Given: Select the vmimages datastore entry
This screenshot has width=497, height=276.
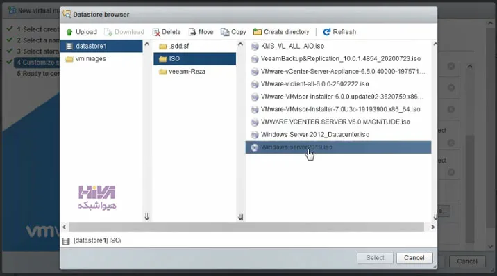Looking at the screenshot, I should click(x=101, y=59).
